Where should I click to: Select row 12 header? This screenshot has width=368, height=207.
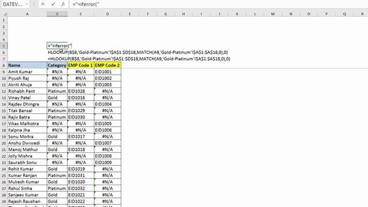(x=4, y=91)
